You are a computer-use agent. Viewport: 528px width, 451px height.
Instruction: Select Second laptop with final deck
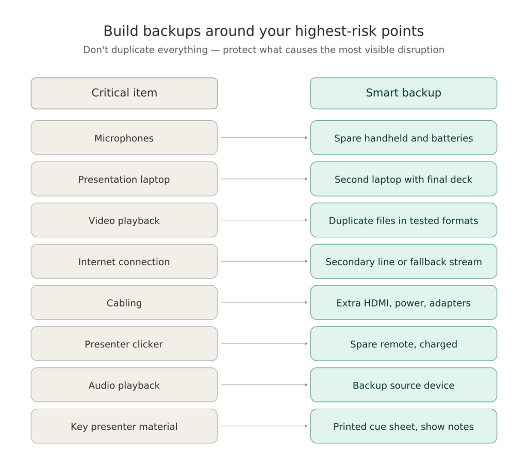click(403, 179)
